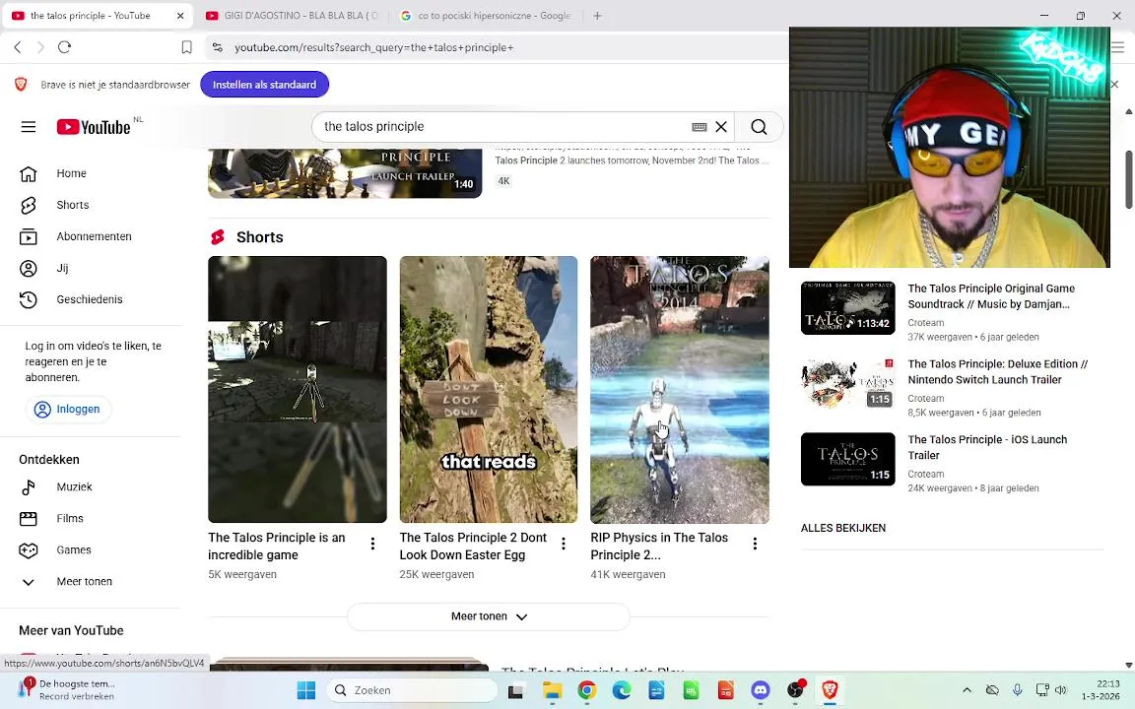Open Brave's main menu icon
This screenshot has height=709, width=1135.
click(x=1117, y=47)
